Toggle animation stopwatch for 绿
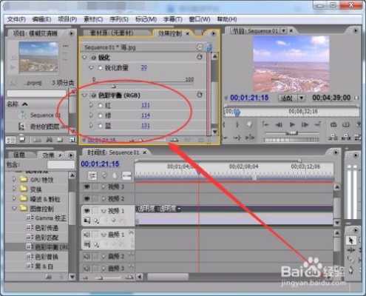 click(100, 115)
